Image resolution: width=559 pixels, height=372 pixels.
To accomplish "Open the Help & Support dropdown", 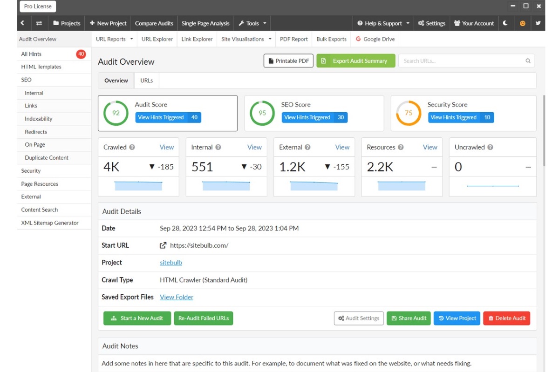I will (383, 23).
